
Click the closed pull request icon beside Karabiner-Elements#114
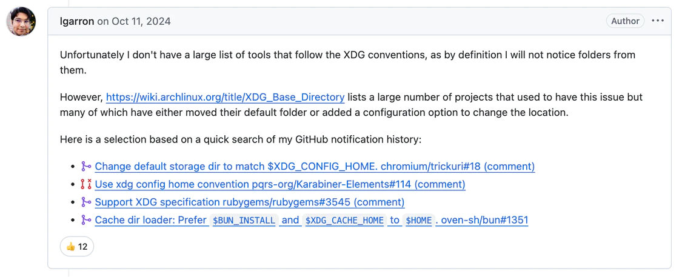click(x=86, y=184)
